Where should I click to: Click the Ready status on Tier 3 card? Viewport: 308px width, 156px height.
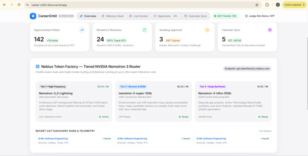(263, 117)
